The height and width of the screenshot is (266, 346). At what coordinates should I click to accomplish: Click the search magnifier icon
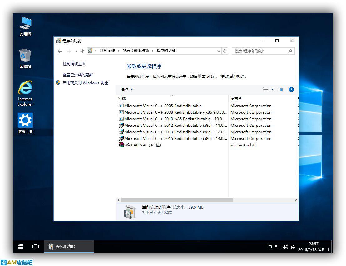coord(290,51)
